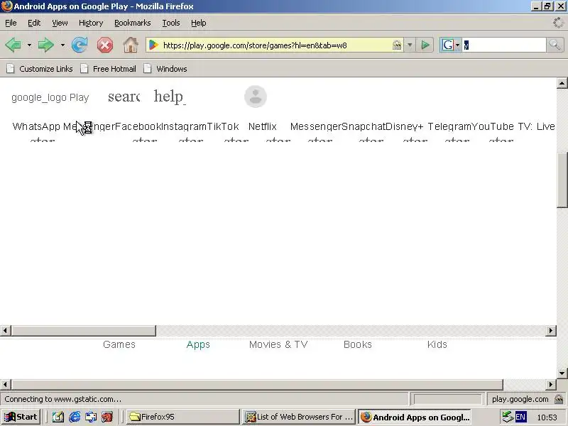
Task: Click the help link on page
Action: pos(170,97)
